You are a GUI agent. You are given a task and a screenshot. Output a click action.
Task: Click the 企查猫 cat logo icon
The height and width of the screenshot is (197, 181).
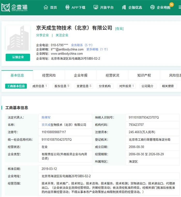point(6,8)
